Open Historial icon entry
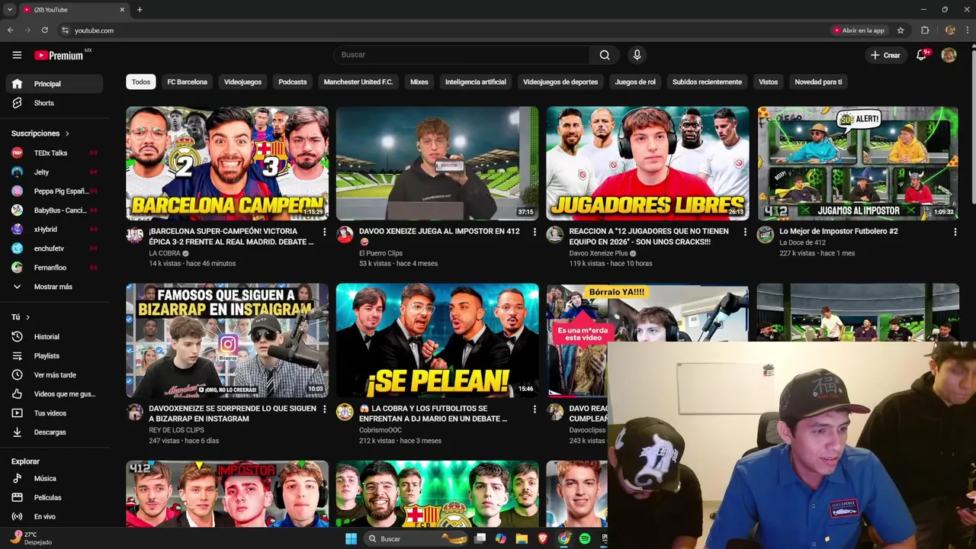Image resolution: width=976 pixels, height=549 pixels. tap(17, 336)
